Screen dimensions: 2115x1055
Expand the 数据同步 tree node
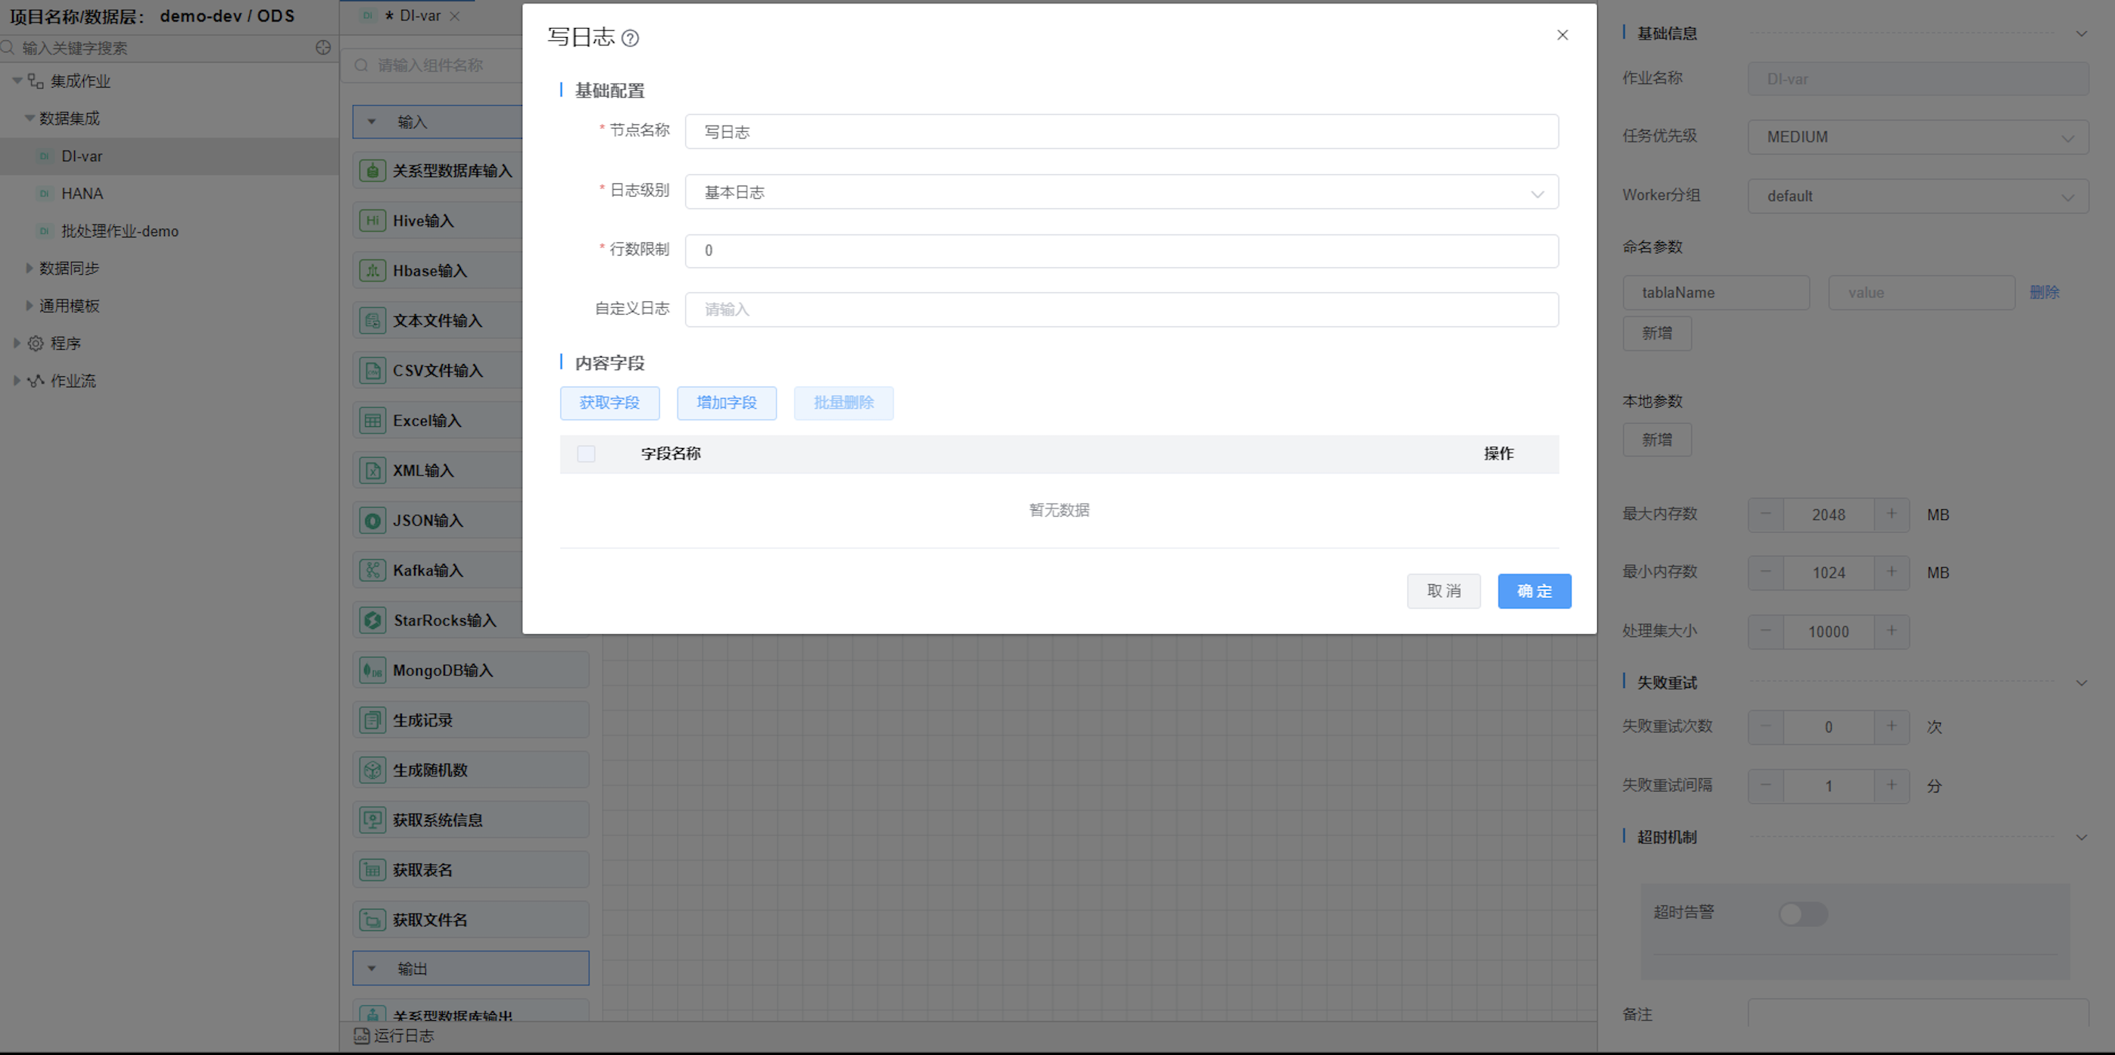[x=29, y=268]
